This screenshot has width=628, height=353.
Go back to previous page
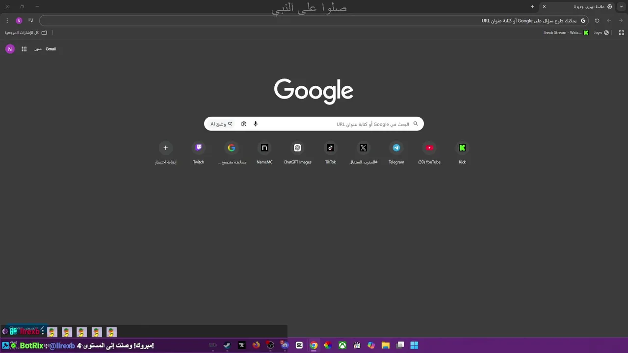[609, 21]
